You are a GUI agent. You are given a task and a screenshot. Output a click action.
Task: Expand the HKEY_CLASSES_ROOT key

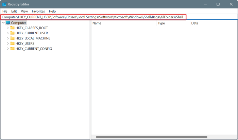click(8, 28)
